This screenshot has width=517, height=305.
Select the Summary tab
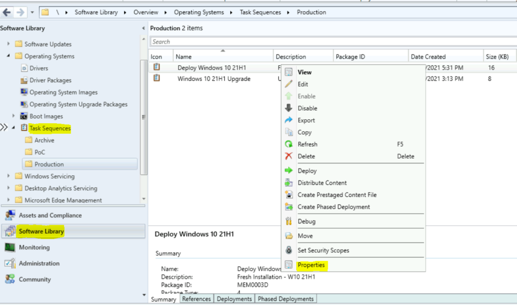pos(164,299)
